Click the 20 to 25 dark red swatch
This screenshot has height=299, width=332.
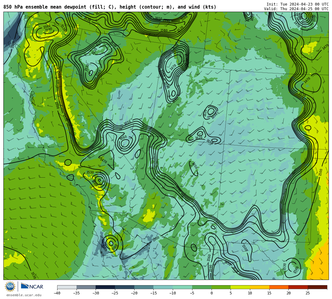coord(298,287)
